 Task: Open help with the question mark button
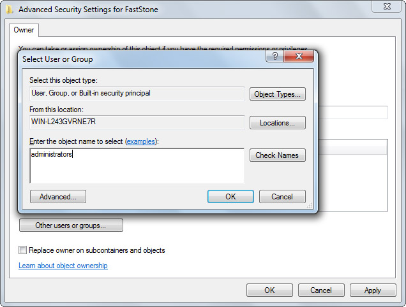(x=275, y=56)
